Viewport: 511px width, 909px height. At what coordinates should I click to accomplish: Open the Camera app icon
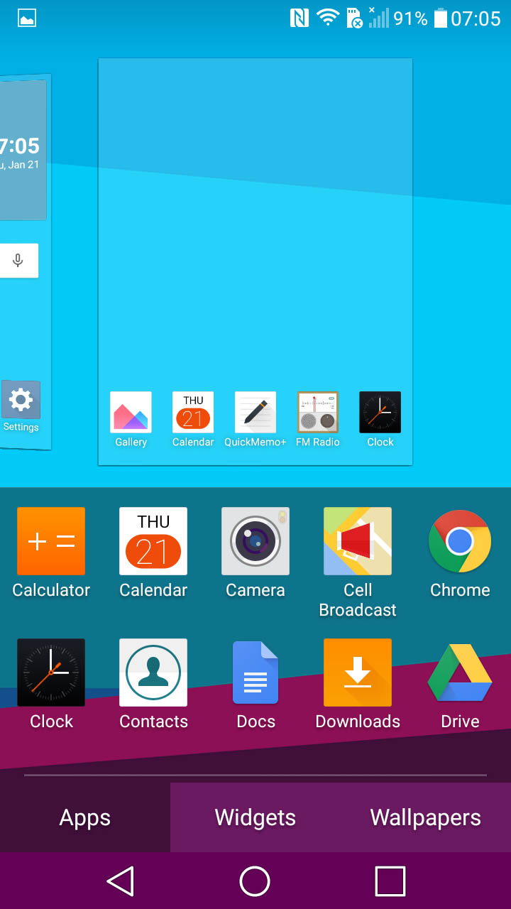[255, 541]
